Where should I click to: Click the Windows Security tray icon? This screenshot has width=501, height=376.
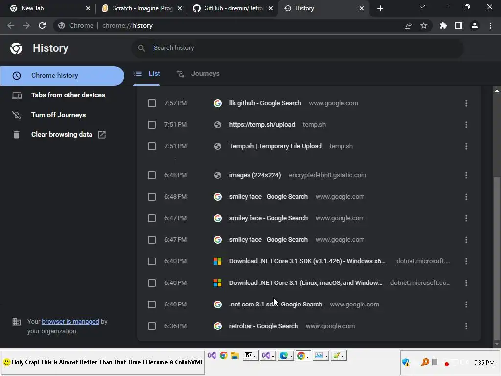406,362
